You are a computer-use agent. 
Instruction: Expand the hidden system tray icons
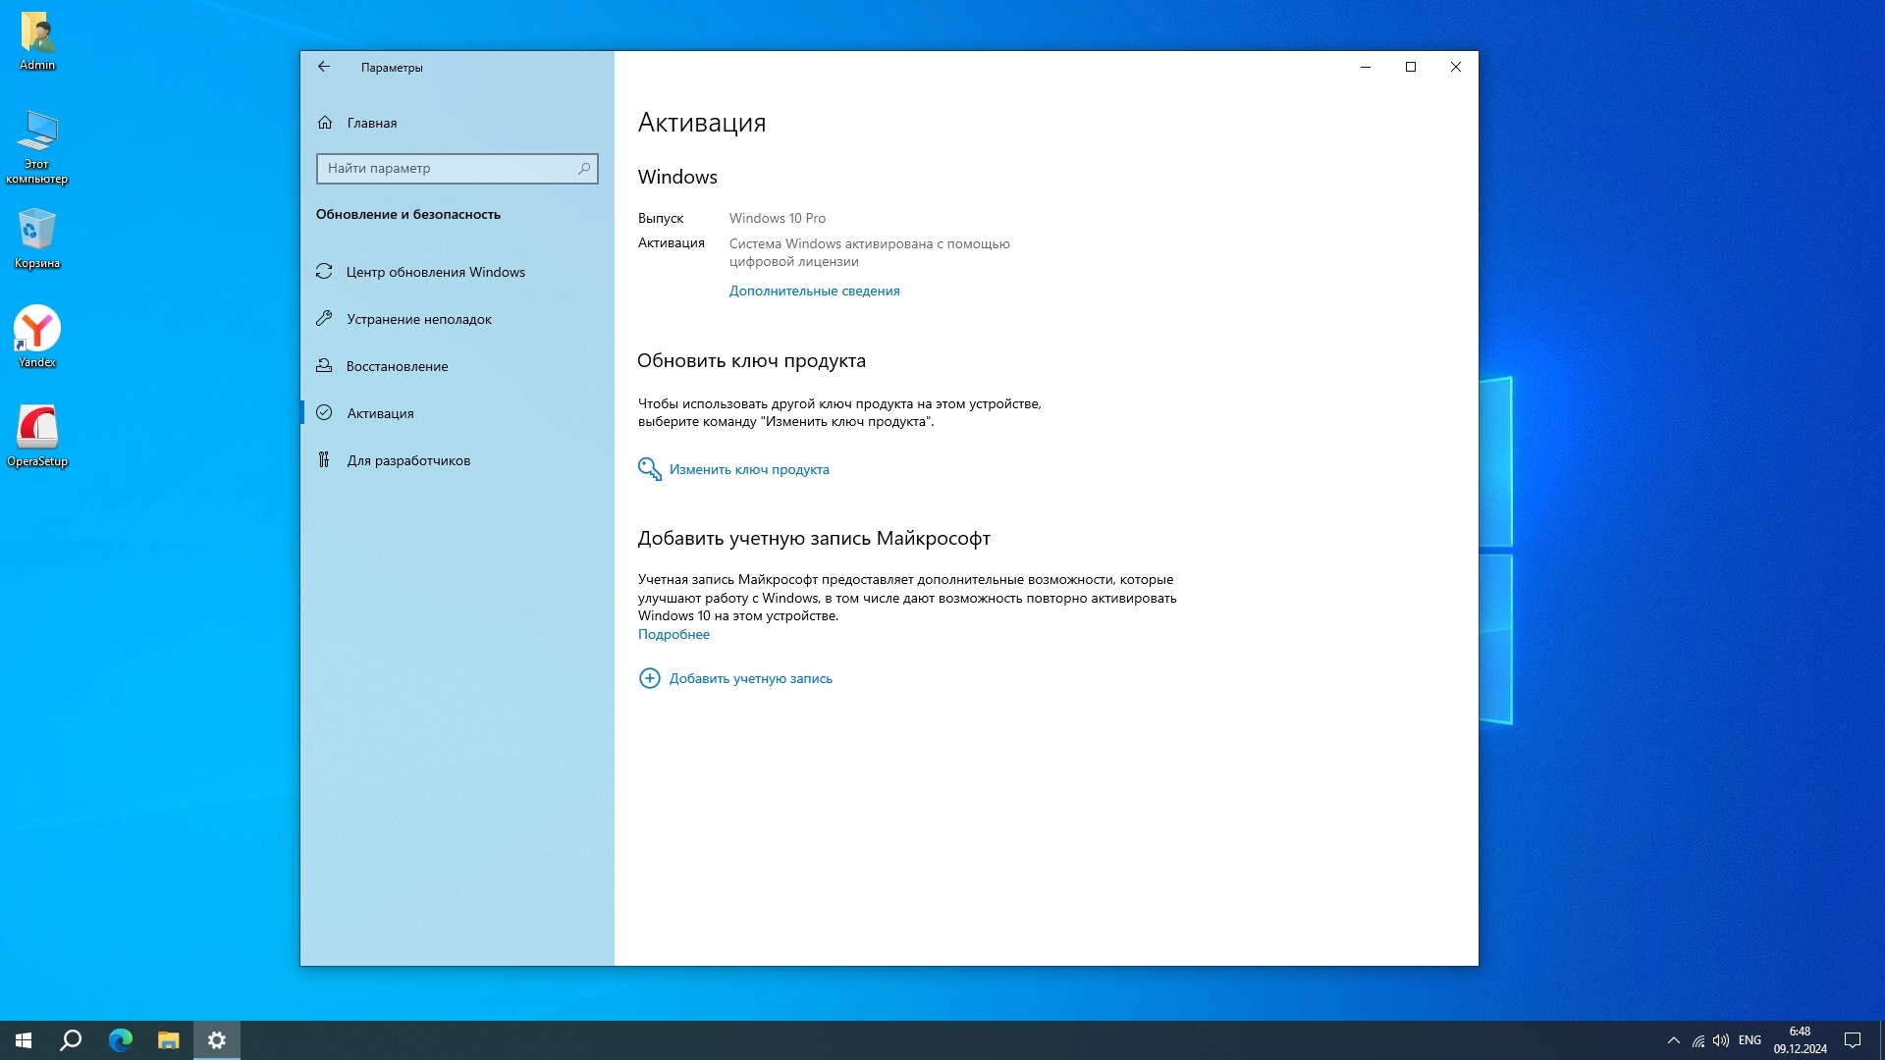[x=1673, y=1040]
